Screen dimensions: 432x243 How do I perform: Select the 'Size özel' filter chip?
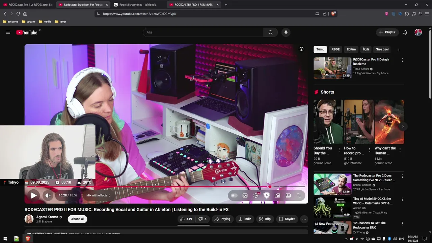[382, 49]
